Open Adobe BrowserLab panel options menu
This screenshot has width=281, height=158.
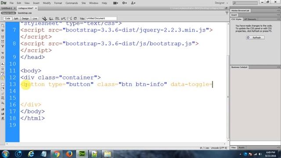(279, 11)
